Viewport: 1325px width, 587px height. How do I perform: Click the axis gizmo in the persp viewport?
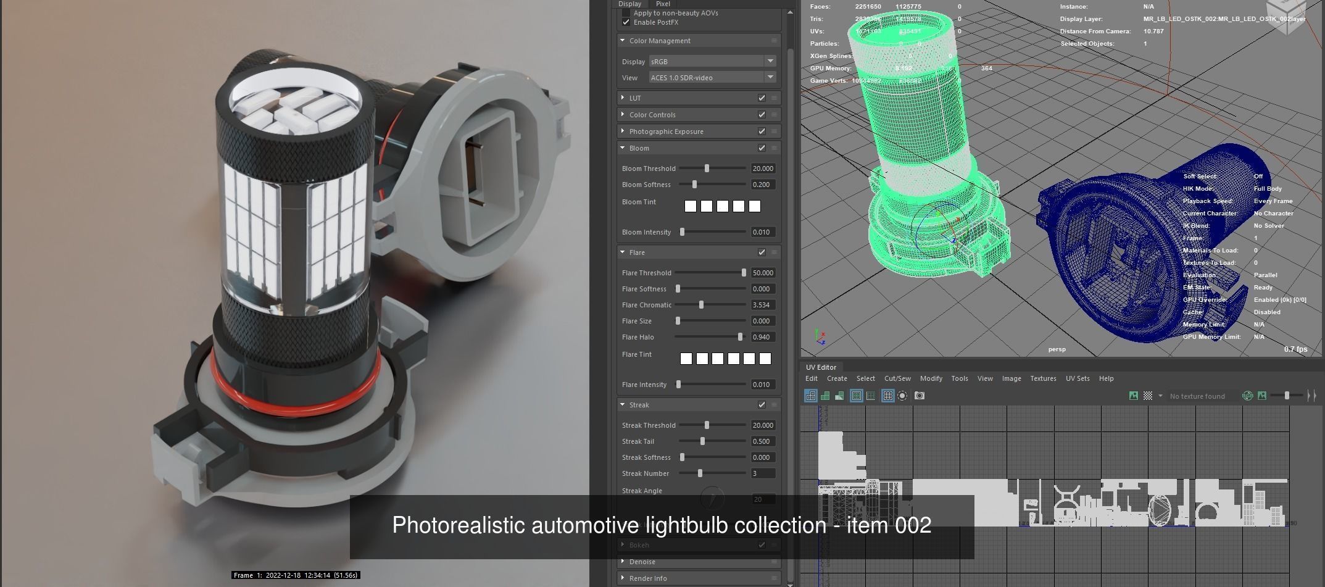tap(820, 337)
